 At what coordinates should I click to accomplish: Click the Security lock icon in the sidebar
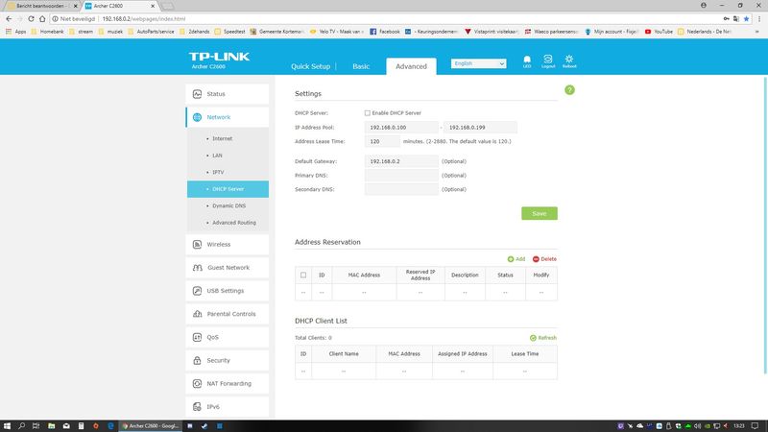coord(198,361)
